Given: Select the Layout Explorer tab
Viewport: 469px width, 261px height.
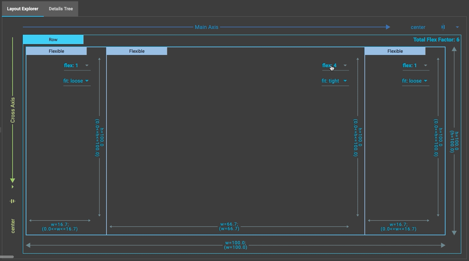Looking at the screenshot, I should tap(23, 9).
